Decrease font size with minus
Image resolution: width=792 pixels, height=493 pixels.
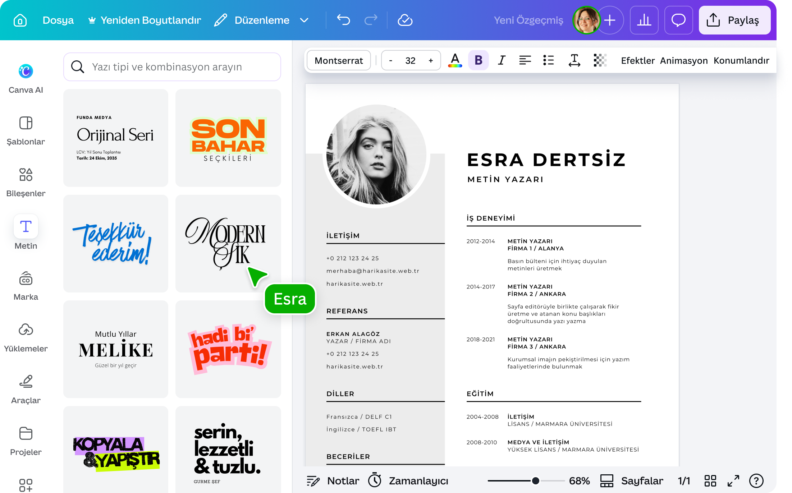[x=391, y=60]
